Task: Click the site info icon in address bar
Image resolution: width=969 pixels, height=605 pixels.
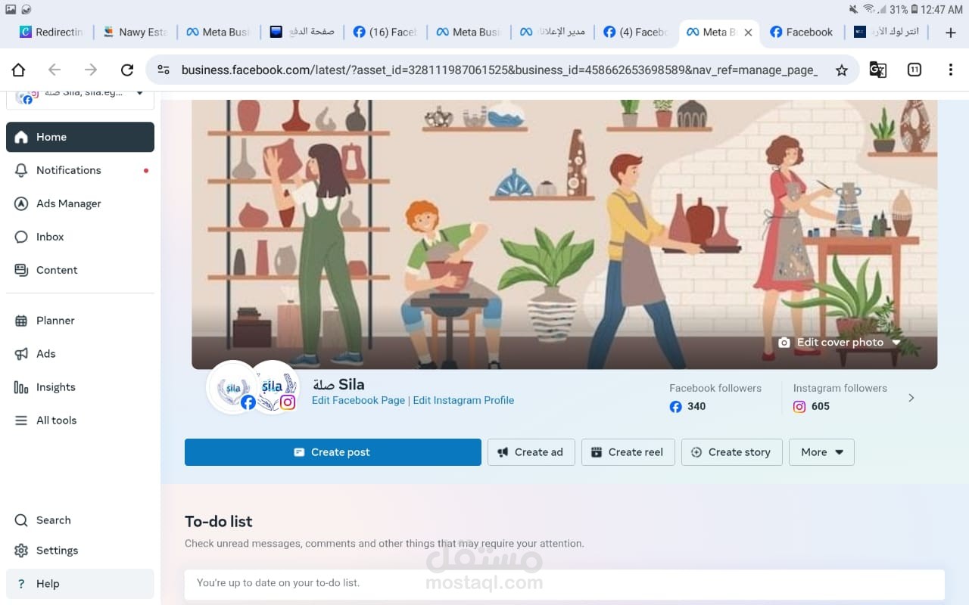Action: click(164, 70)
